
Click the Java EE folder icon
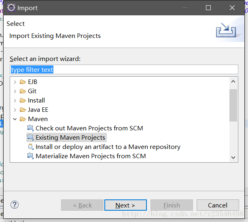click(x=23, y=110)
